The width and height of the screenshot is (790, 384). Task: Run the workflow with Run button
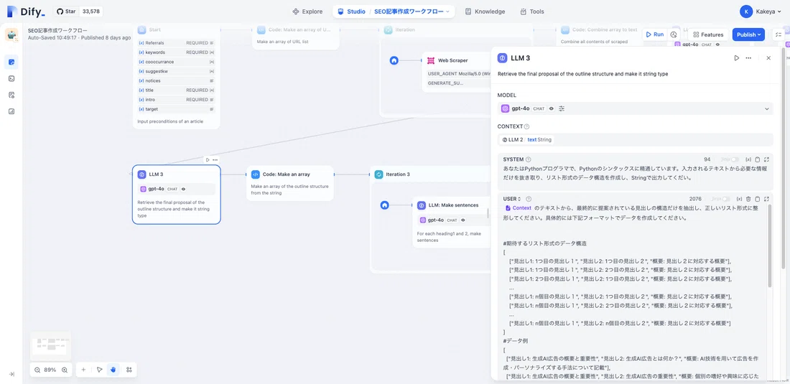point(654,34)
